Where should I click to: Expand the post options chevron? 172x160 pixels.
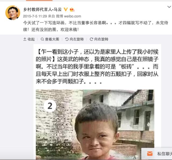pos(169,7)
